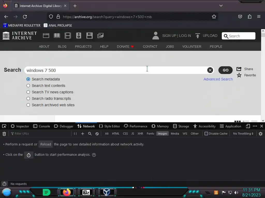Bookmark this page with the star icon
The image size is (265, 198).
point(214,16)
